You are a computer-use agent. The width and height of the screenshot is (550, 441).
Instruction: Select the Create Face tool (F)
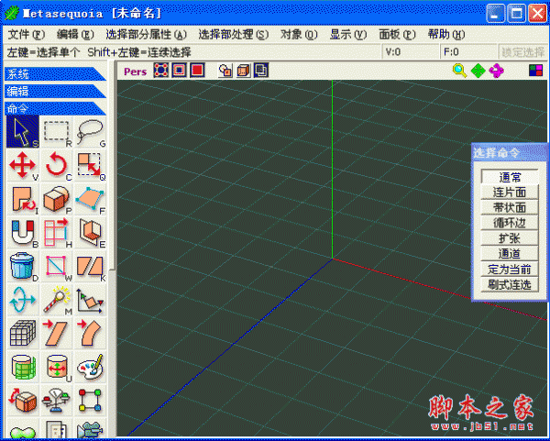point(90,199)
